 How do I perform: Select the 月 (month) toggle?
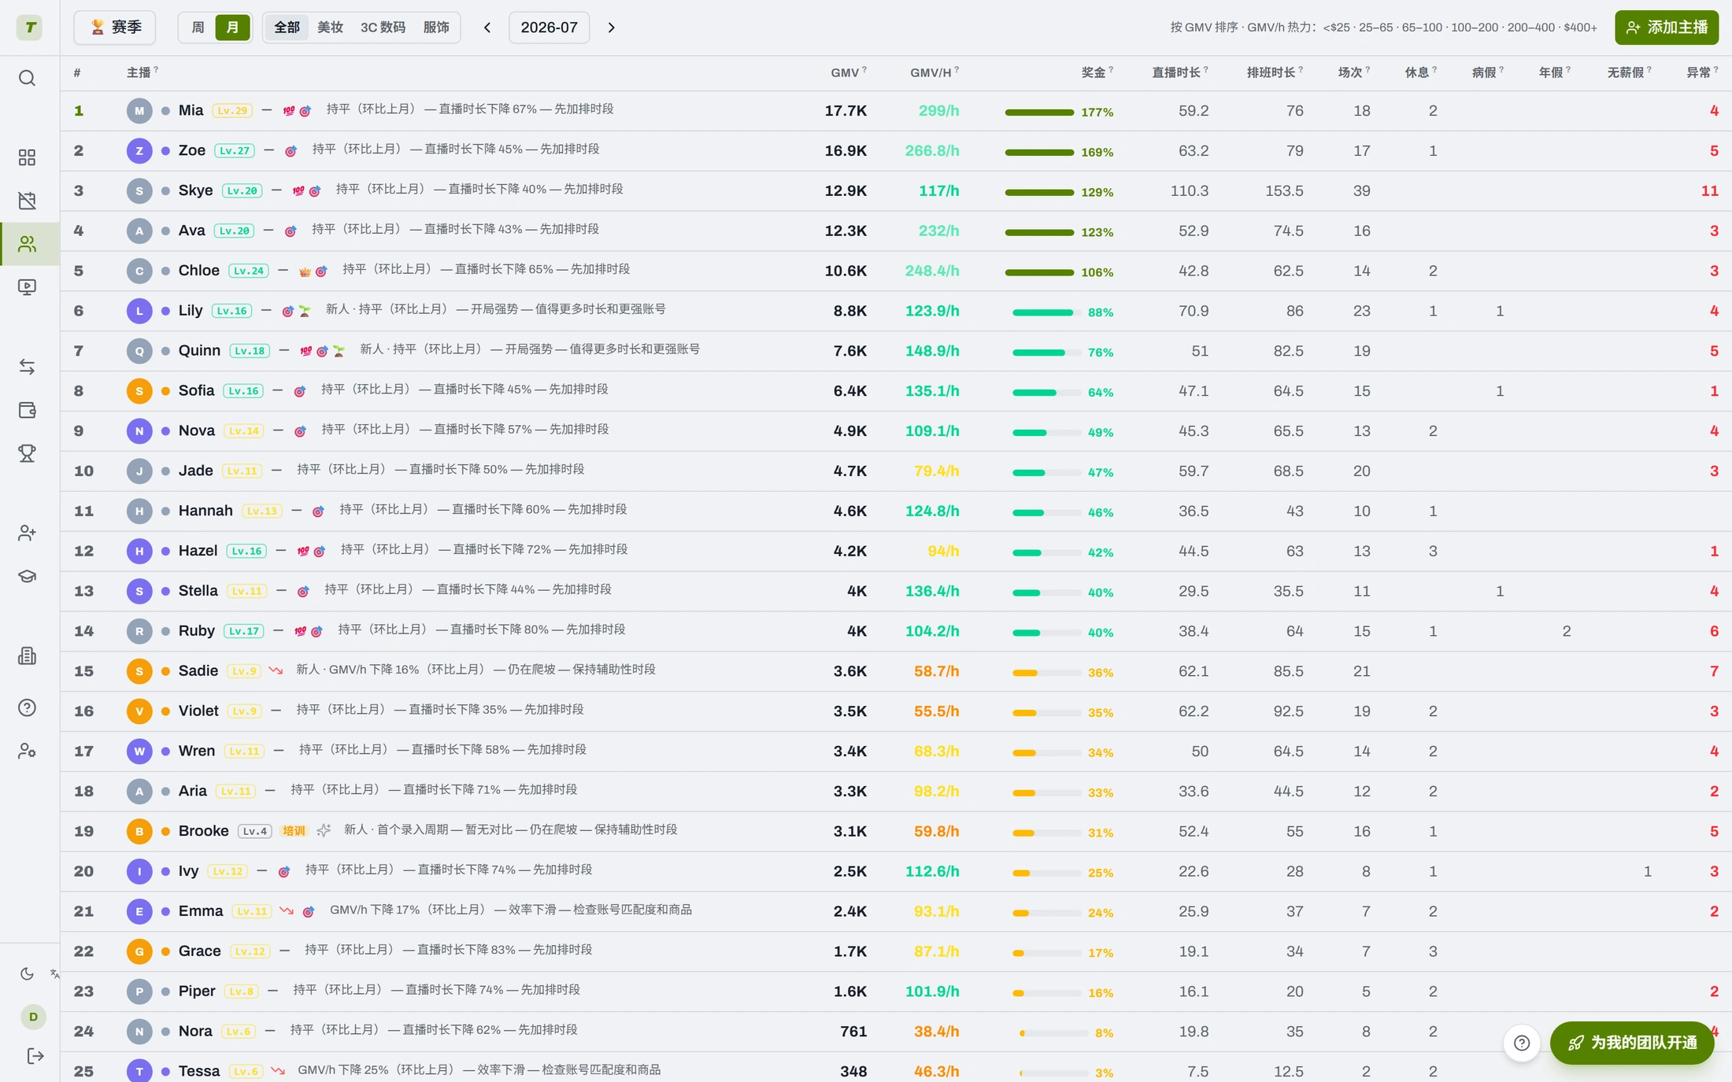(x=232, y=28)
